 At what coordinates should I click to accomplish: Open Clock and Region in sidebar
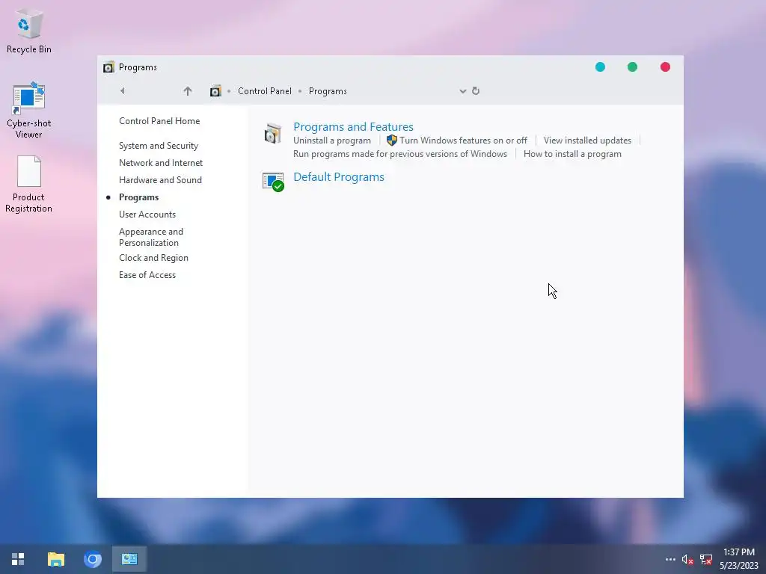(153, 258)
